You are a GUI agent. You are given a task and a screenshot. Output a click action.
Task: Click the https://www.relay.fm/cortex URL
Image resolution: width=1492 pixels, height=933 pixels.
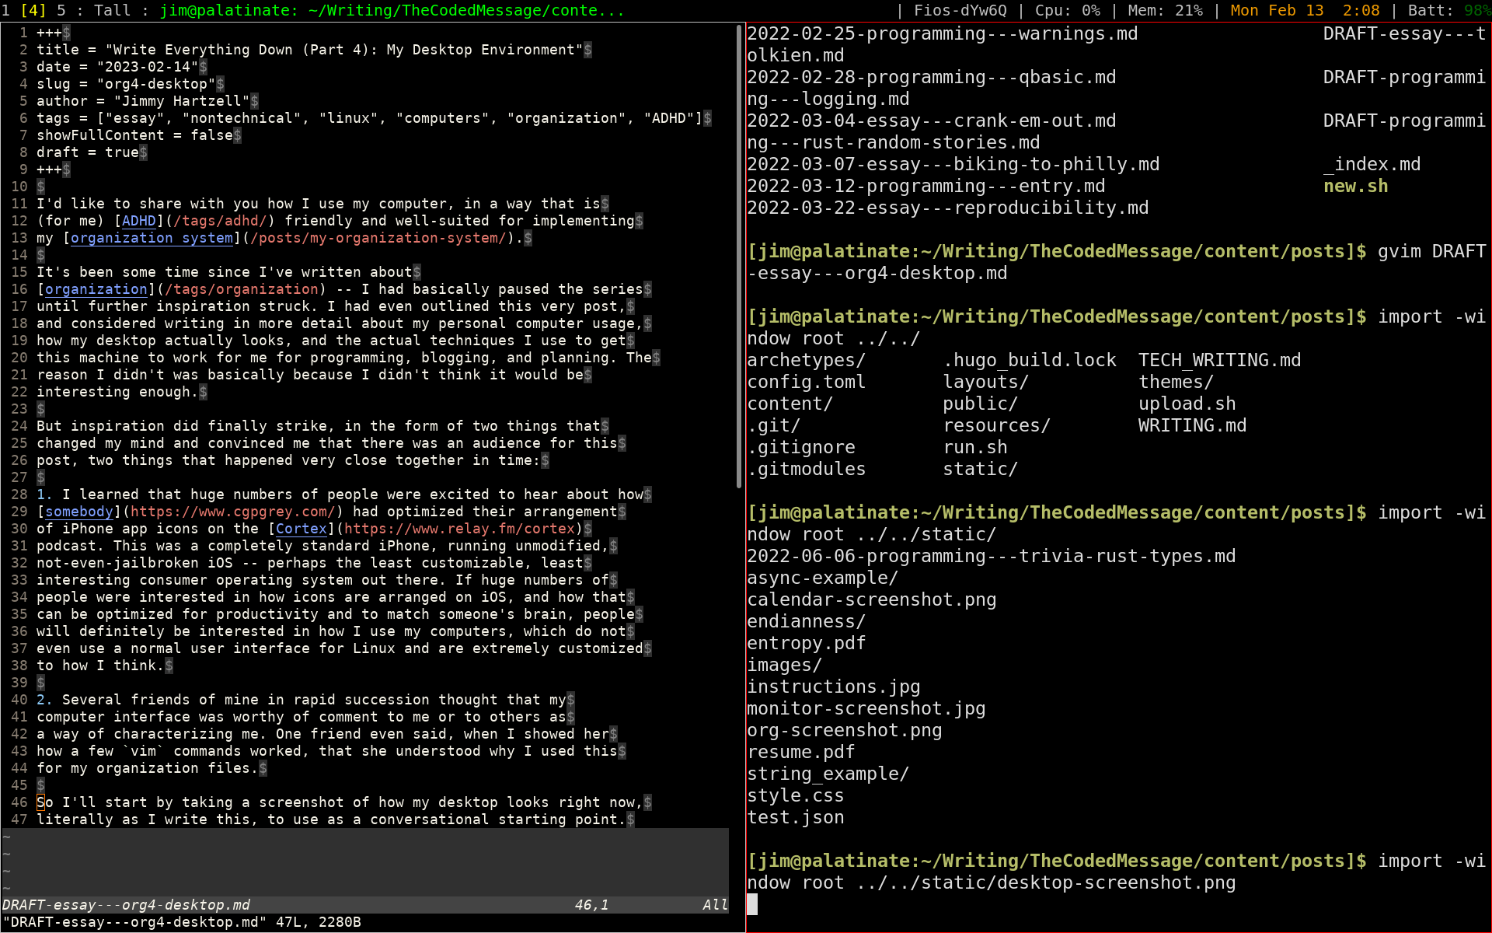459,529
